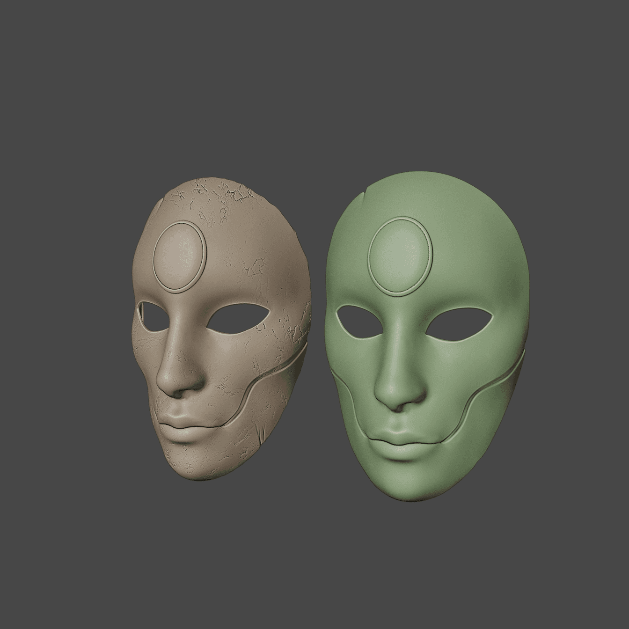Click the forehead oval on the green mask

(401, 257)
